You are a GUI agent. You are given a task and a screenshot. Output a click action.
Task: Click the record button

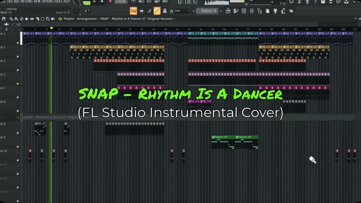click(110, 2)
